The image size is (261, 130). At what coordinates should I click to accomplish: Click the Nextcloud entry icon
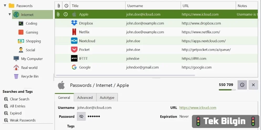74,41
